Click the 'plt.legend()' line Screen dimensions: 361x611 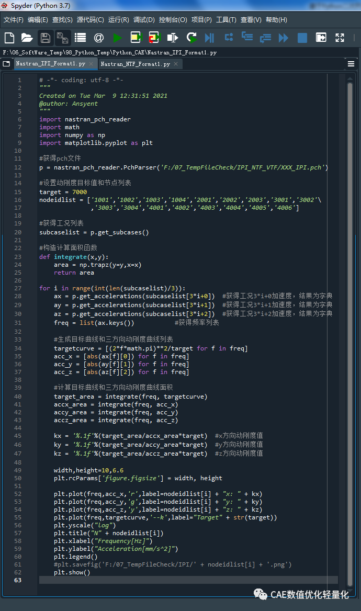point(76,557)
